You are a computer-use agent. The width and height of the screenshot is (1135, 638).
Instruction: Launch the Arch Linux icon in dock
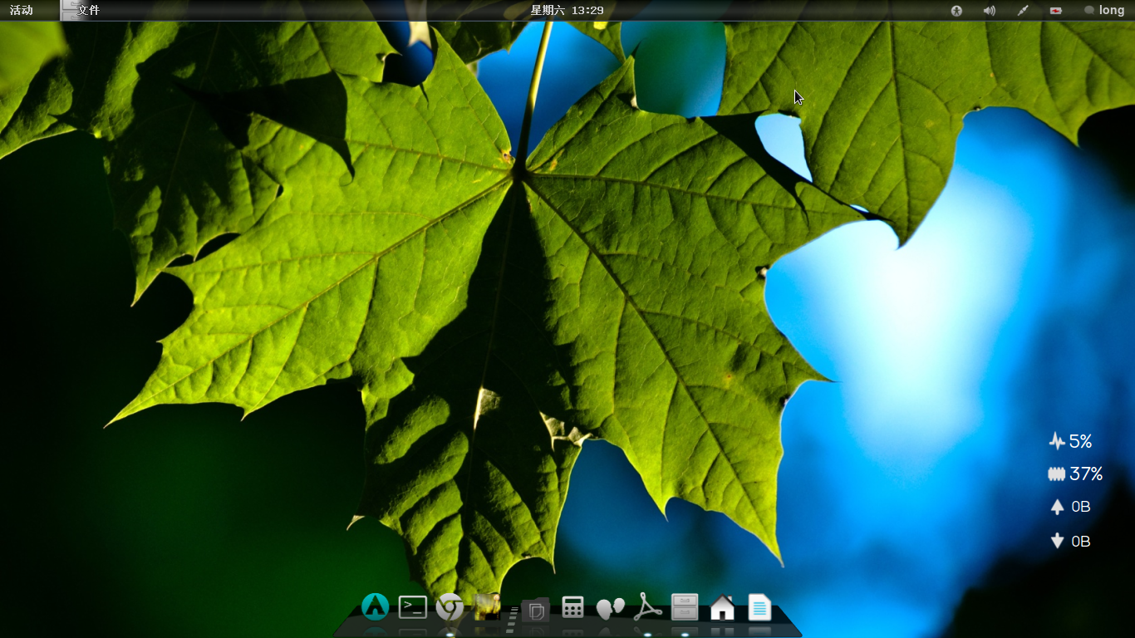(376, 607)
